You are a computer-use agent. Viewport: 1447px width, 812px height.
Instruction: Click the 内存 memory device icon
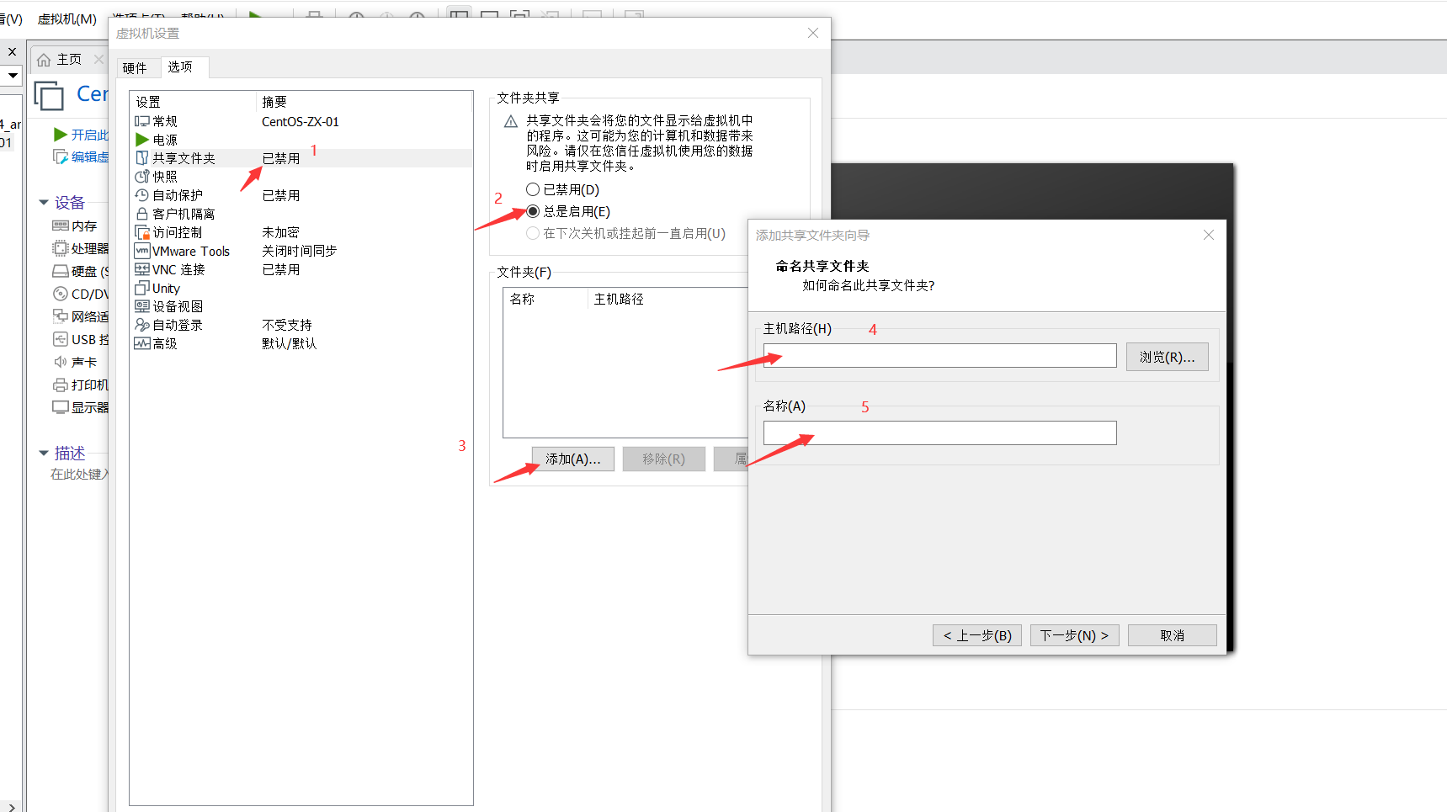pos(61,226)
